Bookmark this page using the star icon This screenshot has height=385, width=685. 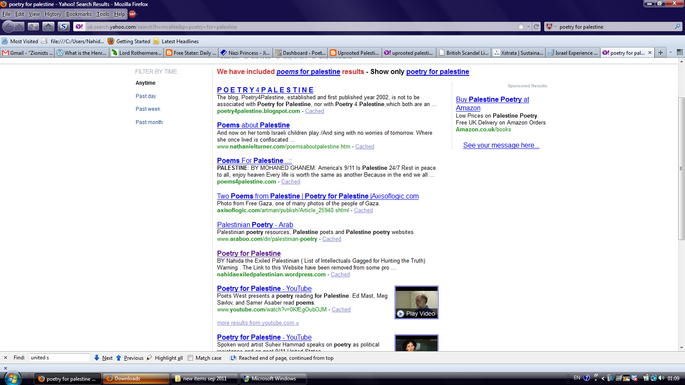pos(521,27)
